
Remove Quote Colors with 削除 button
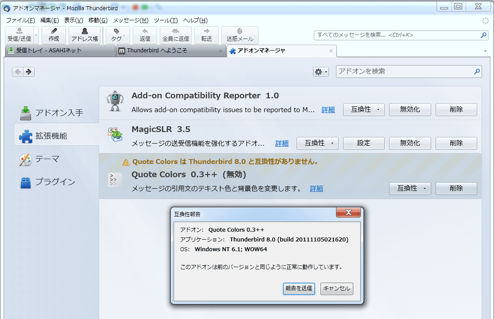coord(456,188)
